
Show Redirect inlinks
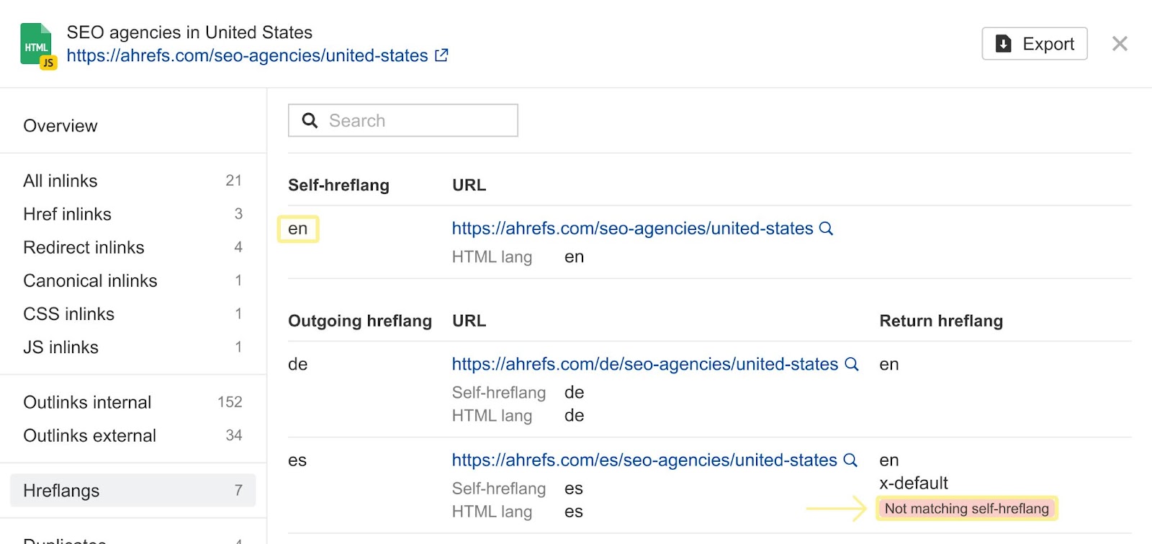click(x=84, y=247)
